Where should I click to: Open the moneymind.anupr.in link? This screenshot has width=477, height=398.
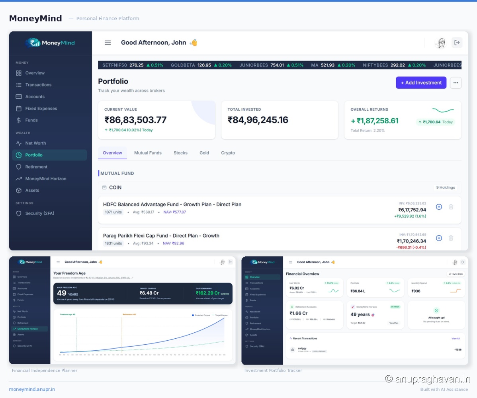(x=32, y=389)
